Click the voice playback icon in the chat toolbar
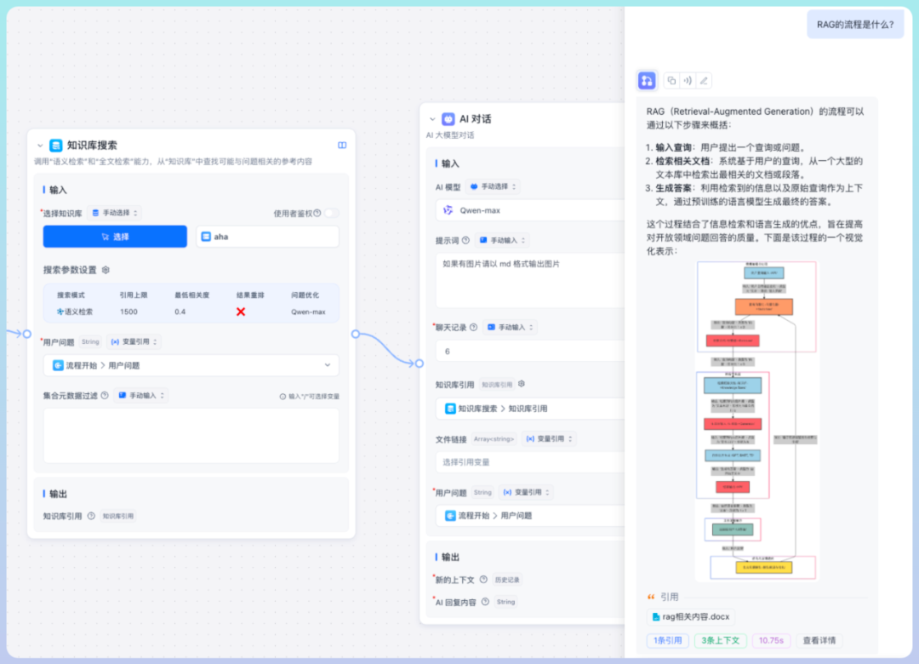 pos(687,80)
